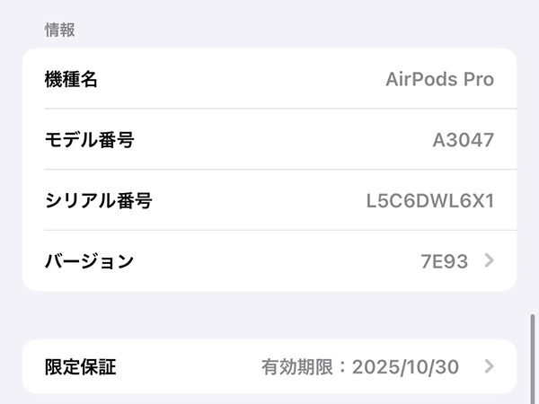Tap the divider between 機種名 and モデル番号
Image resolution: width=539 pixels, height=404 pixels.
tap(269, 109)
